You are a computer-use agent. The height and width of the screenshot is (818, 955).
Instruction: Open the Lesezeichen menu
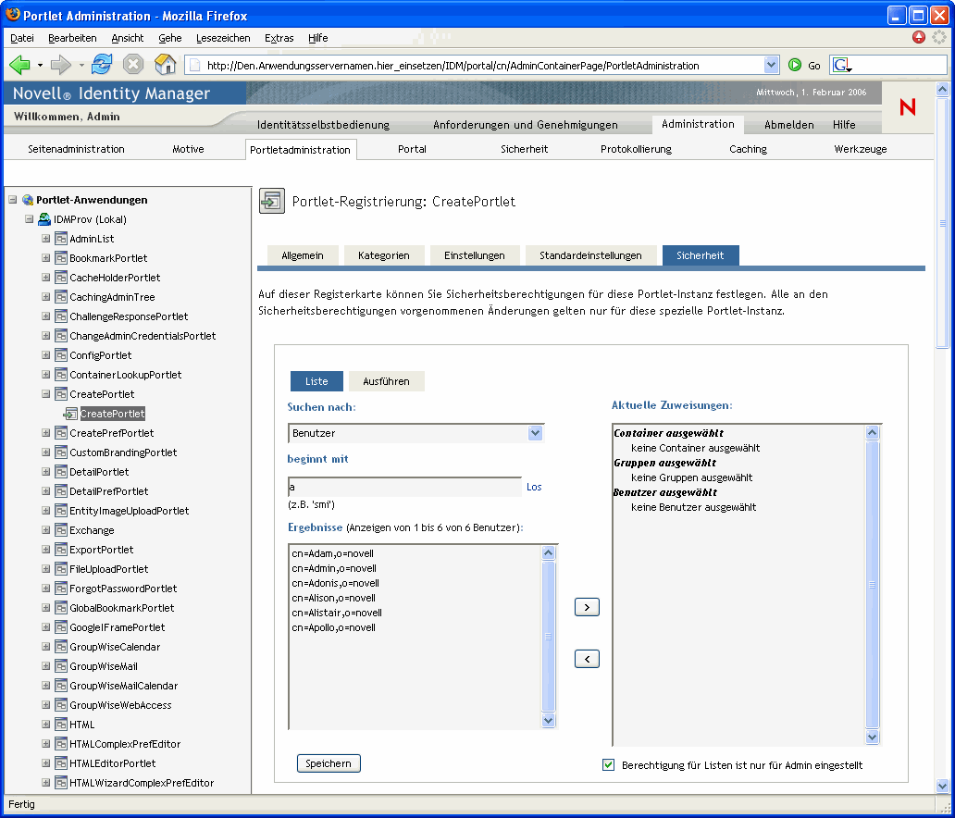(x=223, y=38)
